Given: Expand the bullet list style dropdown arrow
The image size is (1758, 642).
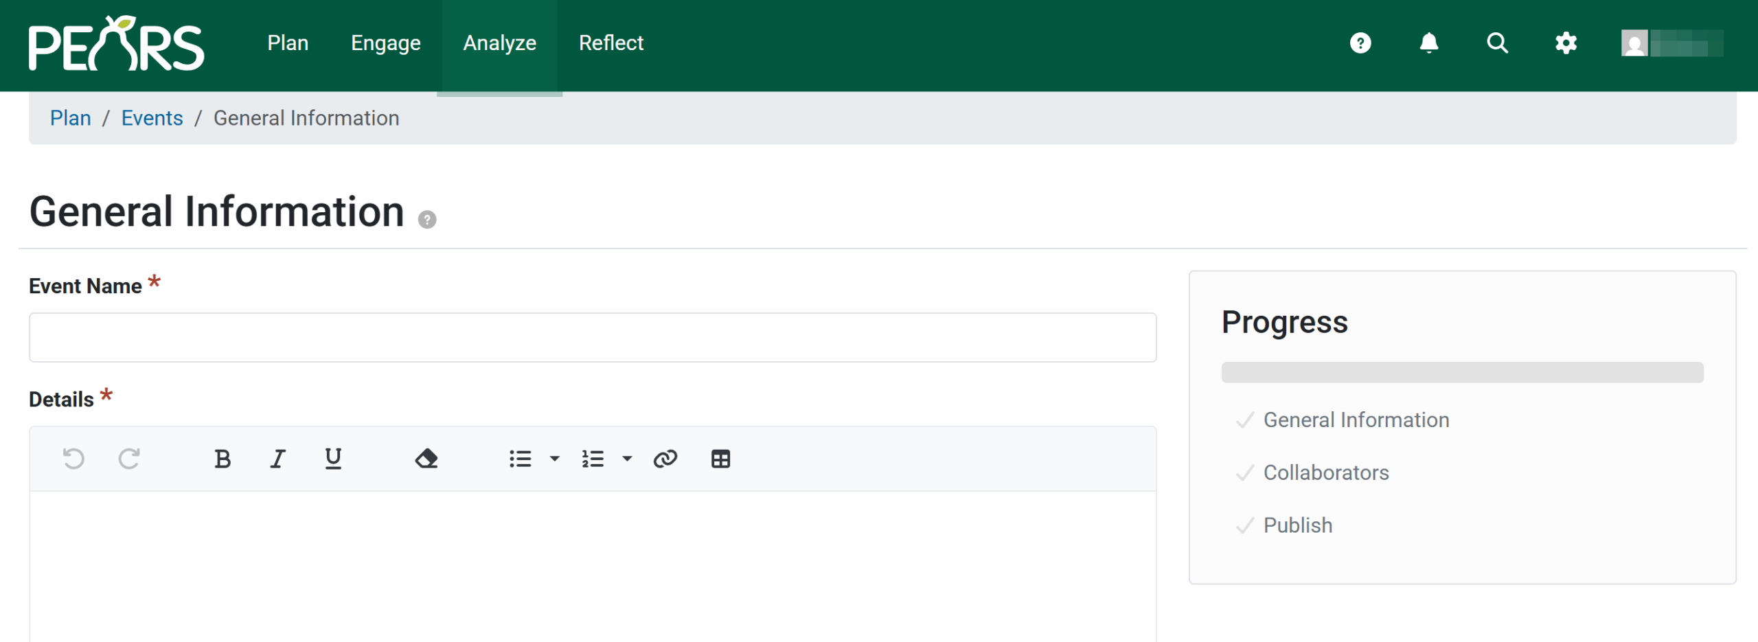Looking at the screenshot, I should (554, 459).
